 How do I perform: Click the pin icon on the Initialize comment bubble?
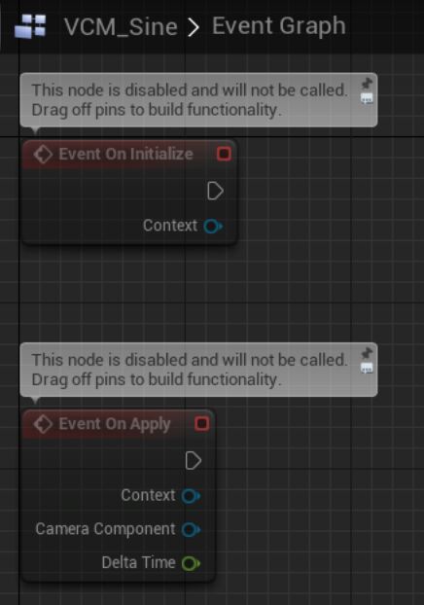pyautogui.click(x=367, y=83)
